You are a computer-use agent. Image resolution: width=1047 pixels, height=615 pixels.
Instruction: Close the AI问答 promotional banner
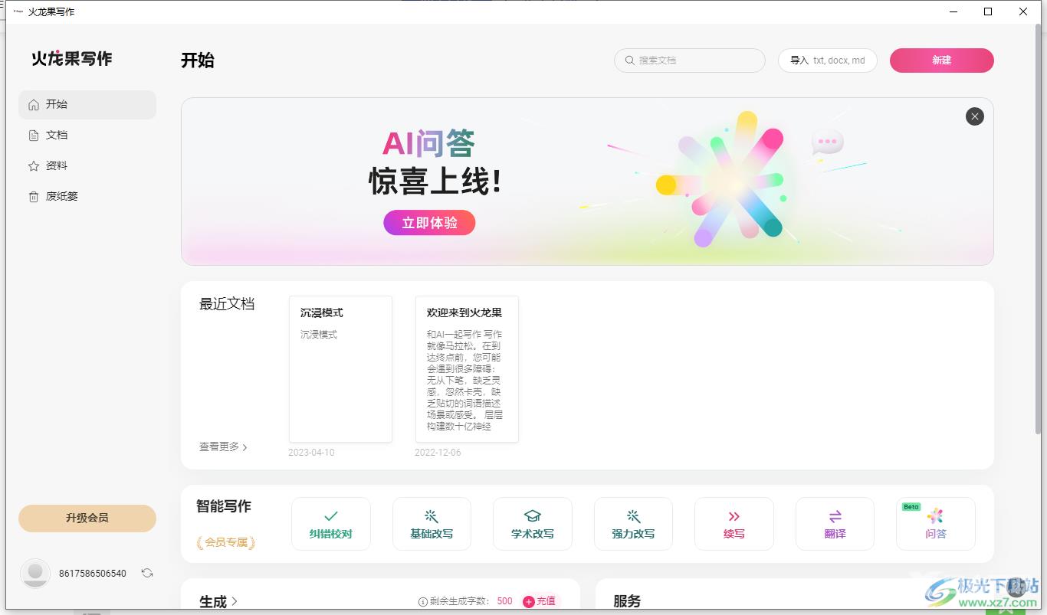point(975,116)
